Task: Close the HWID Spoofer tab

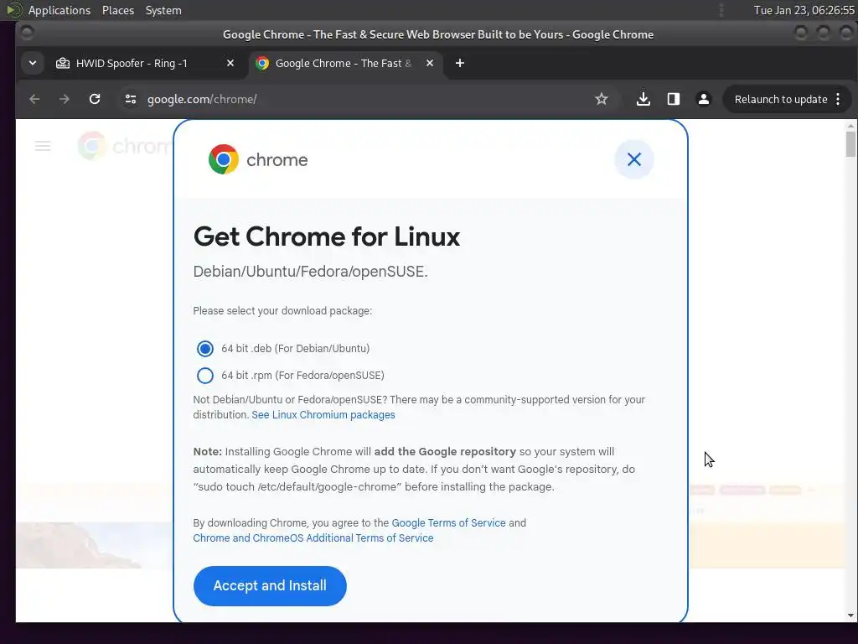Action: click(x=230, y=63)
